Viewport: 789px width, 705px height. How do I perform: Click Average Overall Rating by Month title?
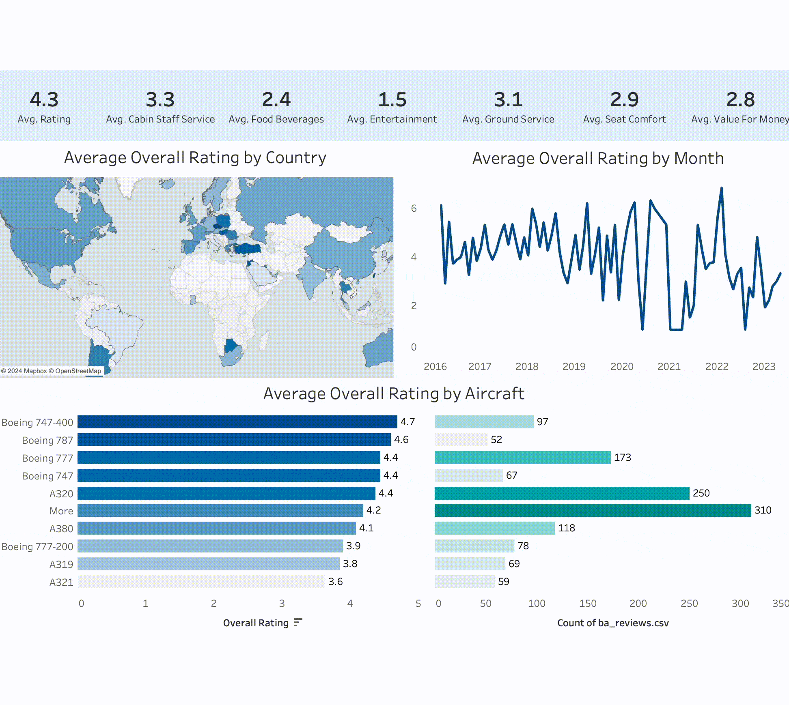point(598,158)
